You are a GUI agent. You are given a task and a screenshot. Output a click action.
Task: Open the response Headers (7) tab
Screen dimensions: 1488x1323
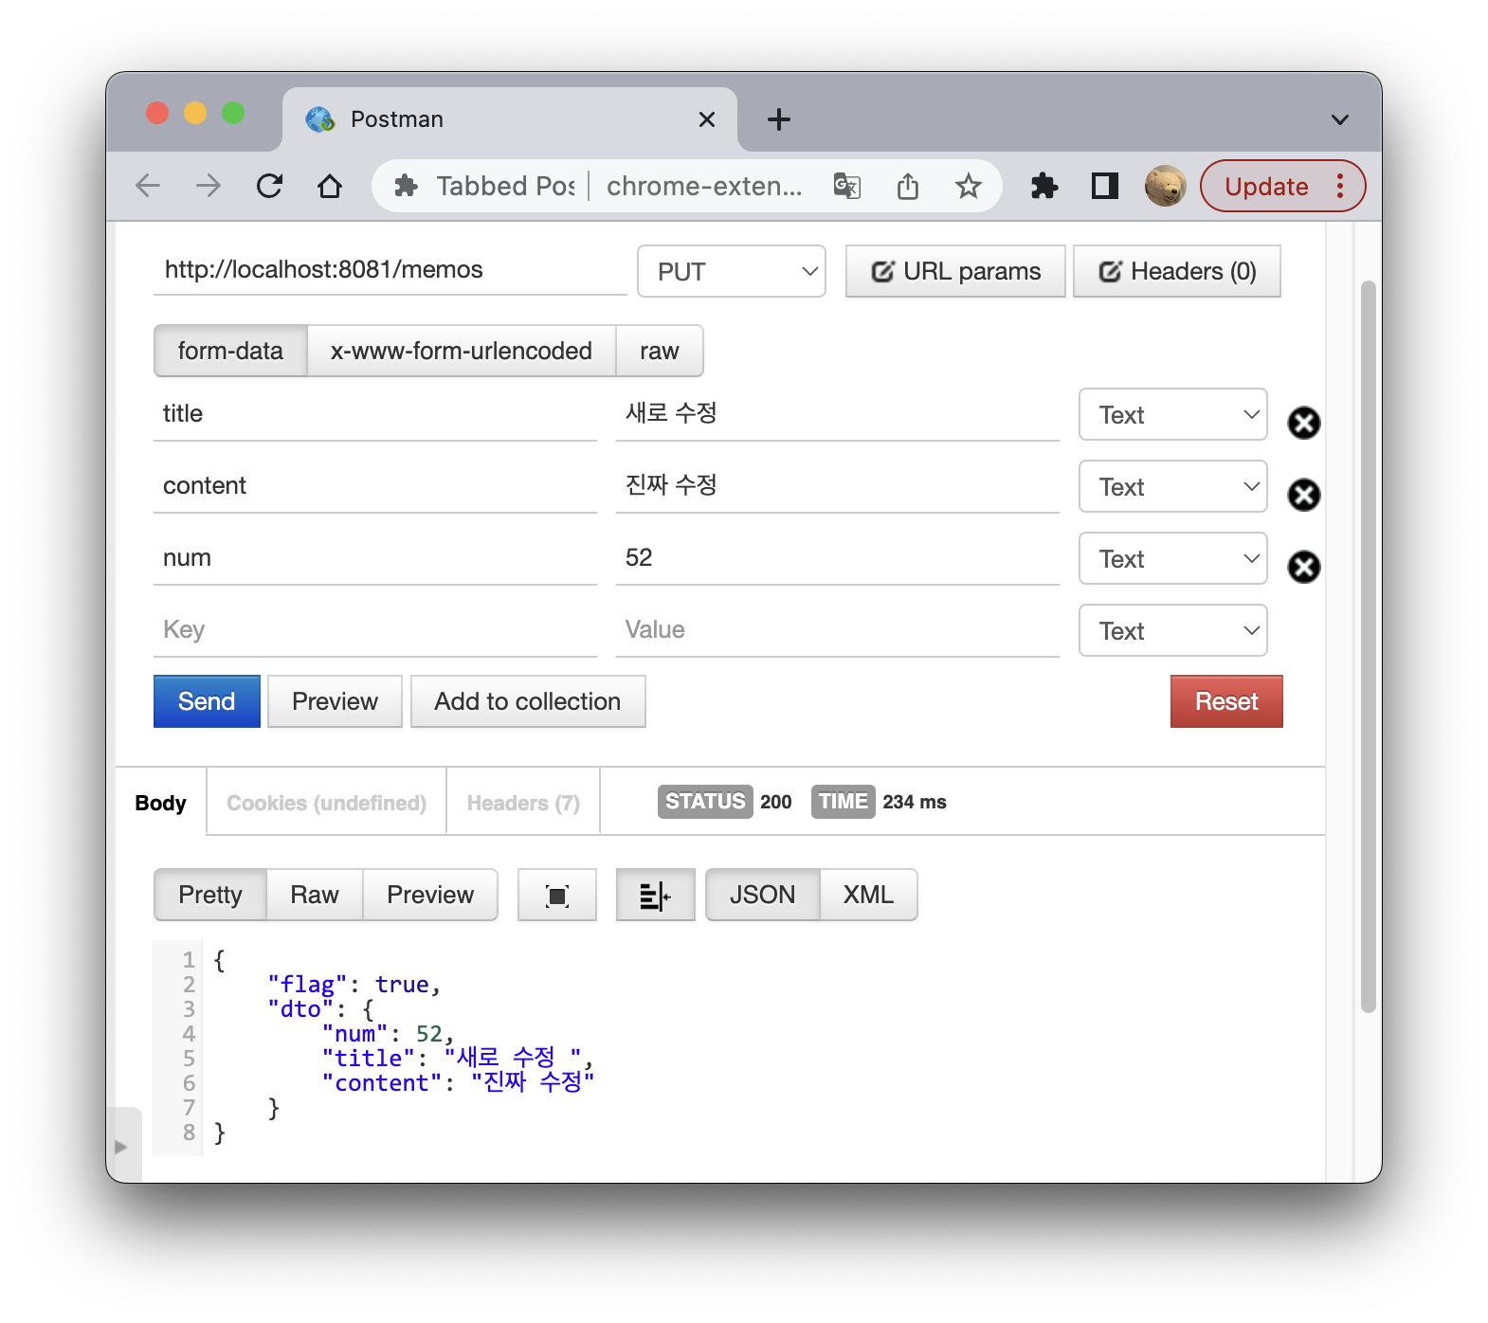click(523, 803)
